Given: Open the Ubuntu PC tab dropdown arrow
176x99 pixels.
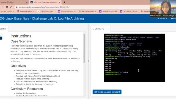Looking at the screenshot, I should 108,29.
